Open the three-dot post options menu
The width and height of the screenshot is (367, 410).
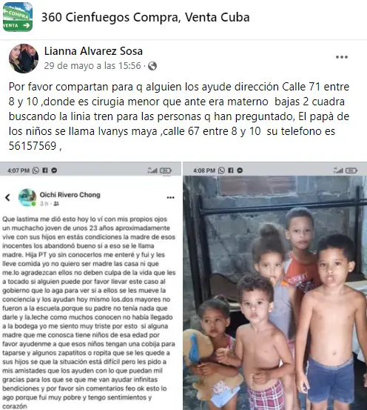pyautogui.click(x=342, y=57)
